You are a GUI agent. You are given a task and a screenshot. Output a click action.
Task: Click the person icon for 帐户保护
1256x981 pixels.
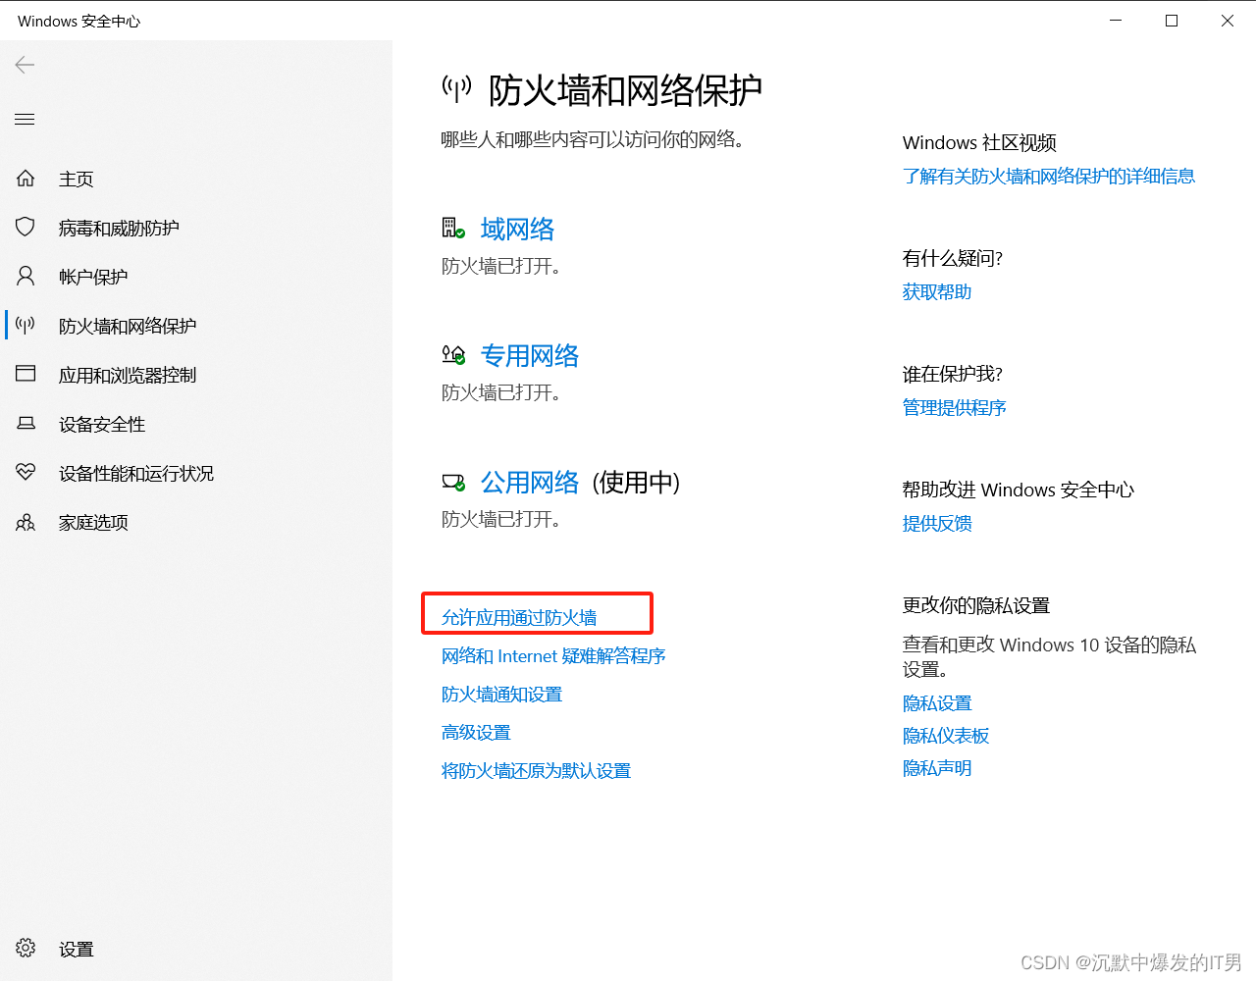(26, 276)
